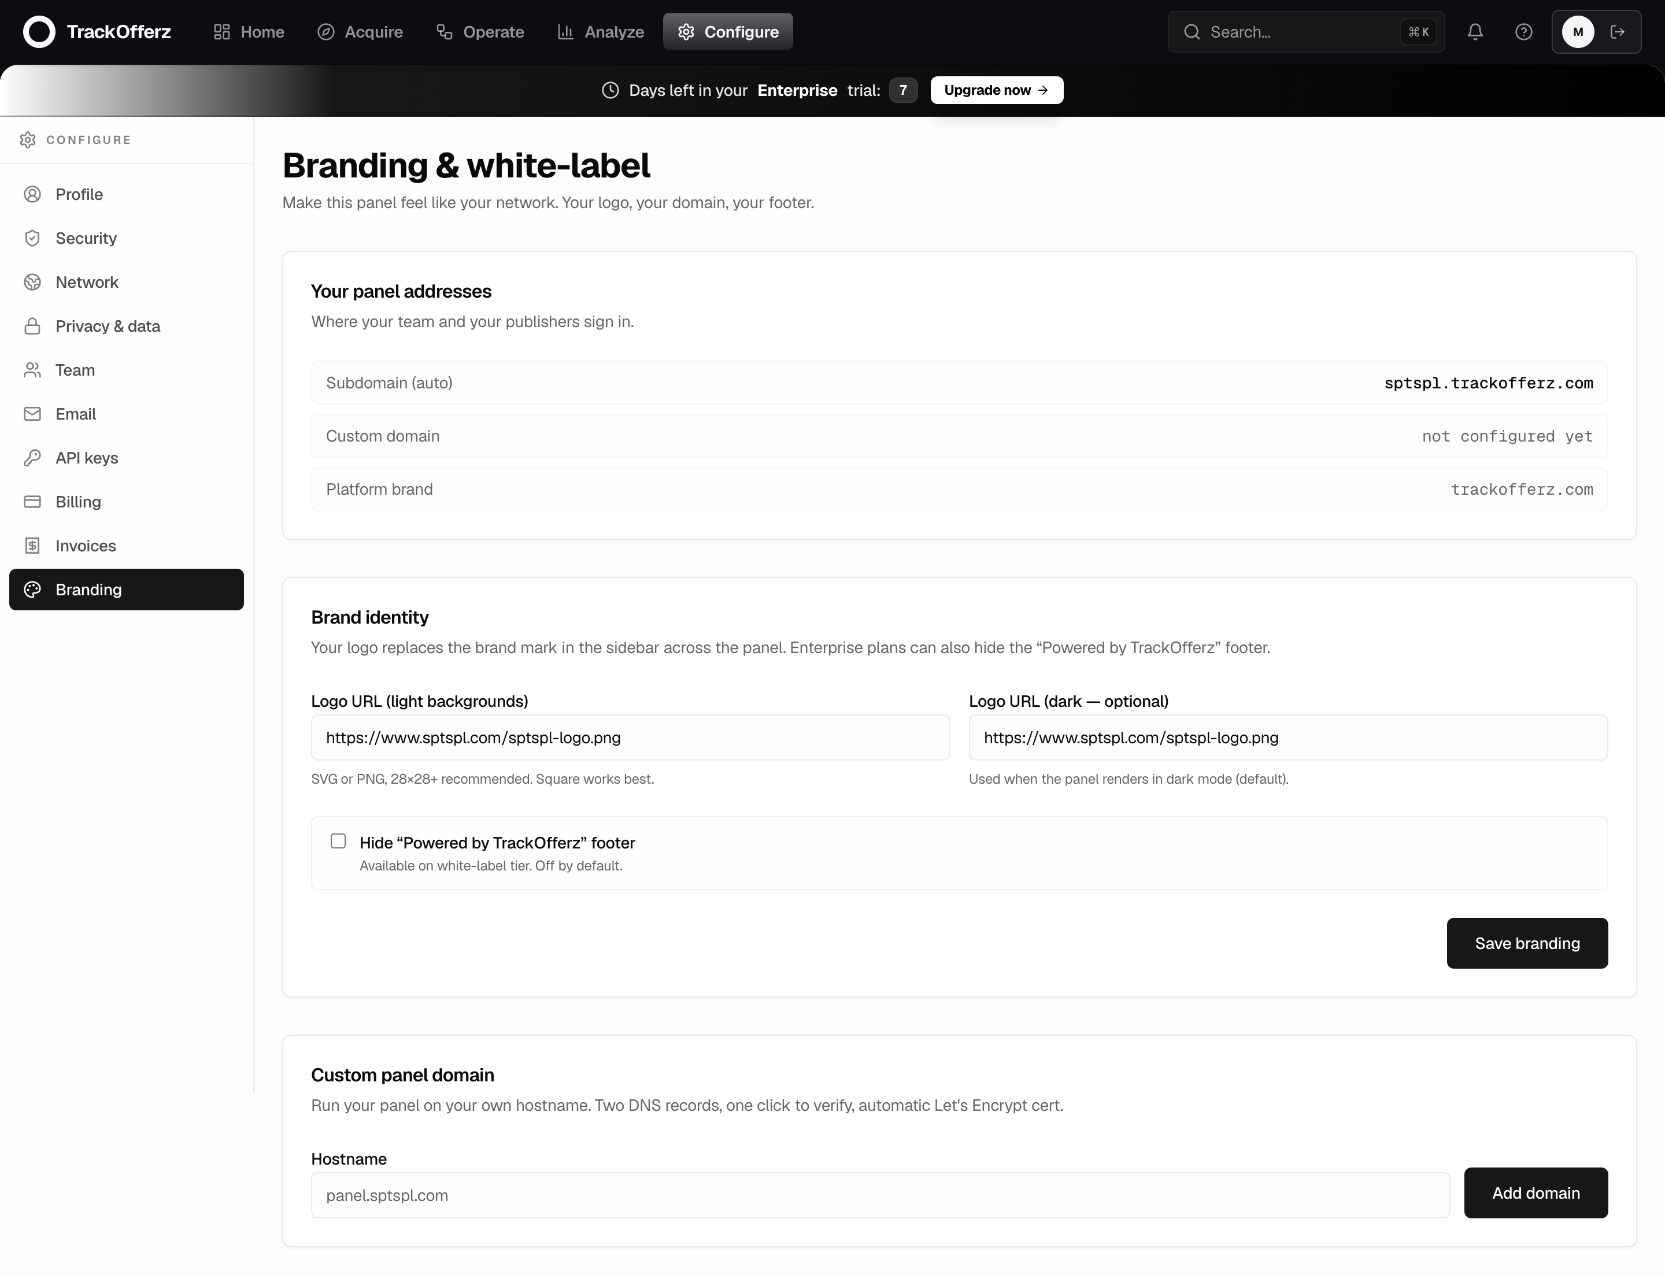This screenshot has width=1665, height=1275.
Task: Focus the Search field
Action: click(1306, 32)
